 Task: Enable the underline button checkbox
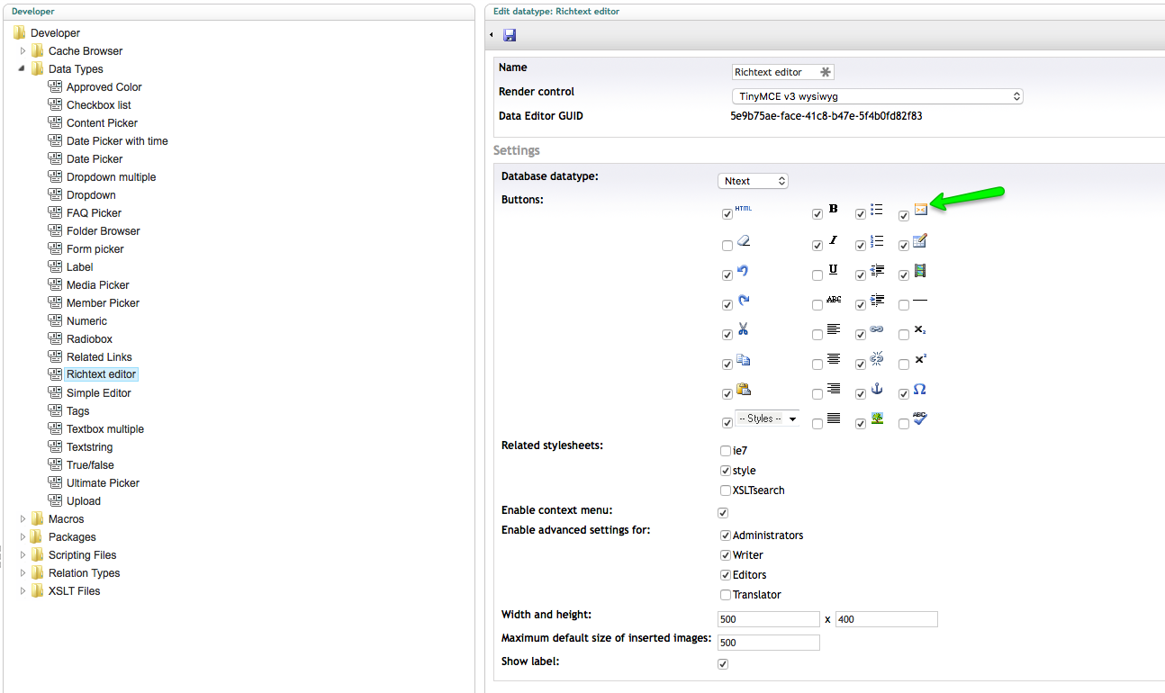point(817,275)
